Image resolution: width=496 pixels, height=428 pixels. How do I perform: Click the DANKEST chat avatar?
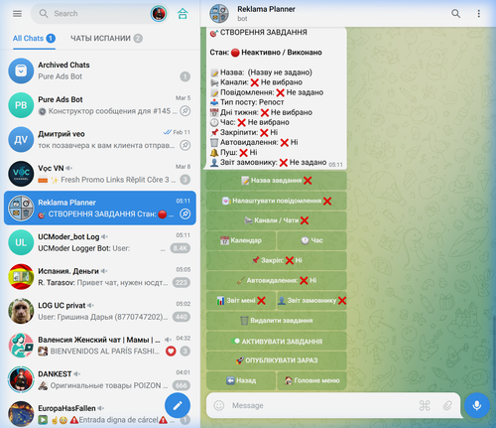[x=21, y=379]
